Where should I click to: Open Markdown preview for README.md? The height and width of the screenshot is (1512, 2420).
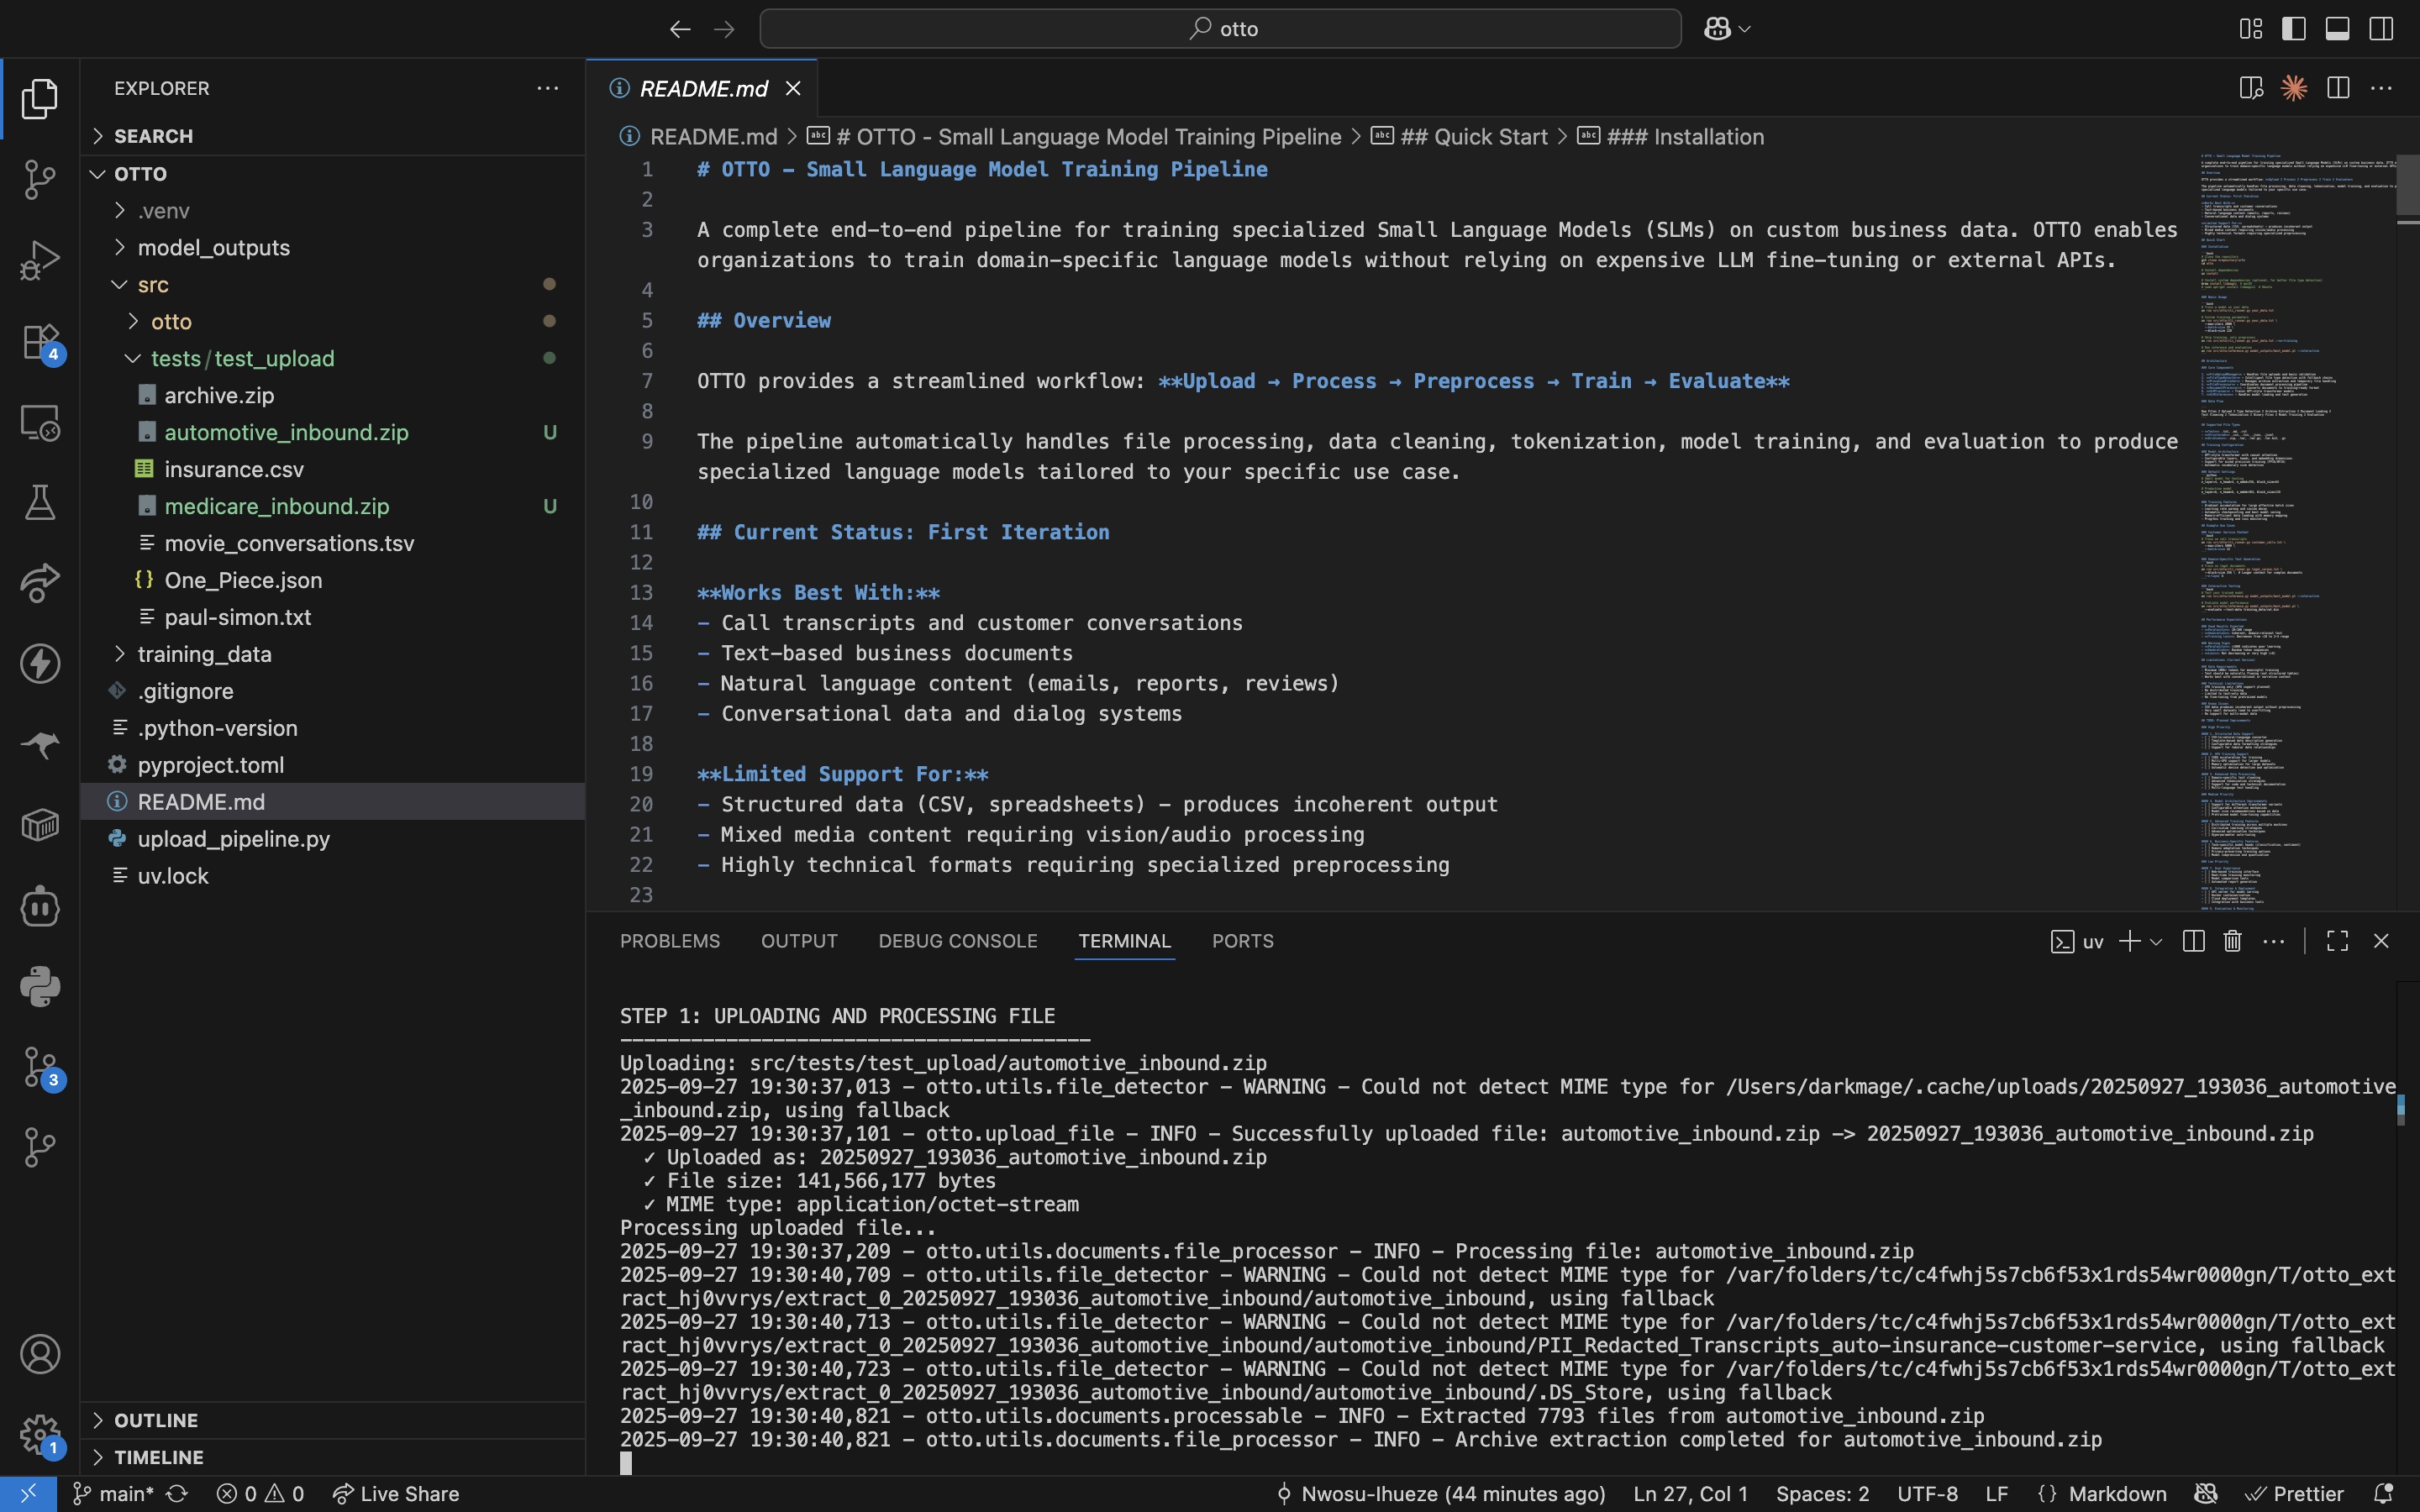click(2252, 88)
